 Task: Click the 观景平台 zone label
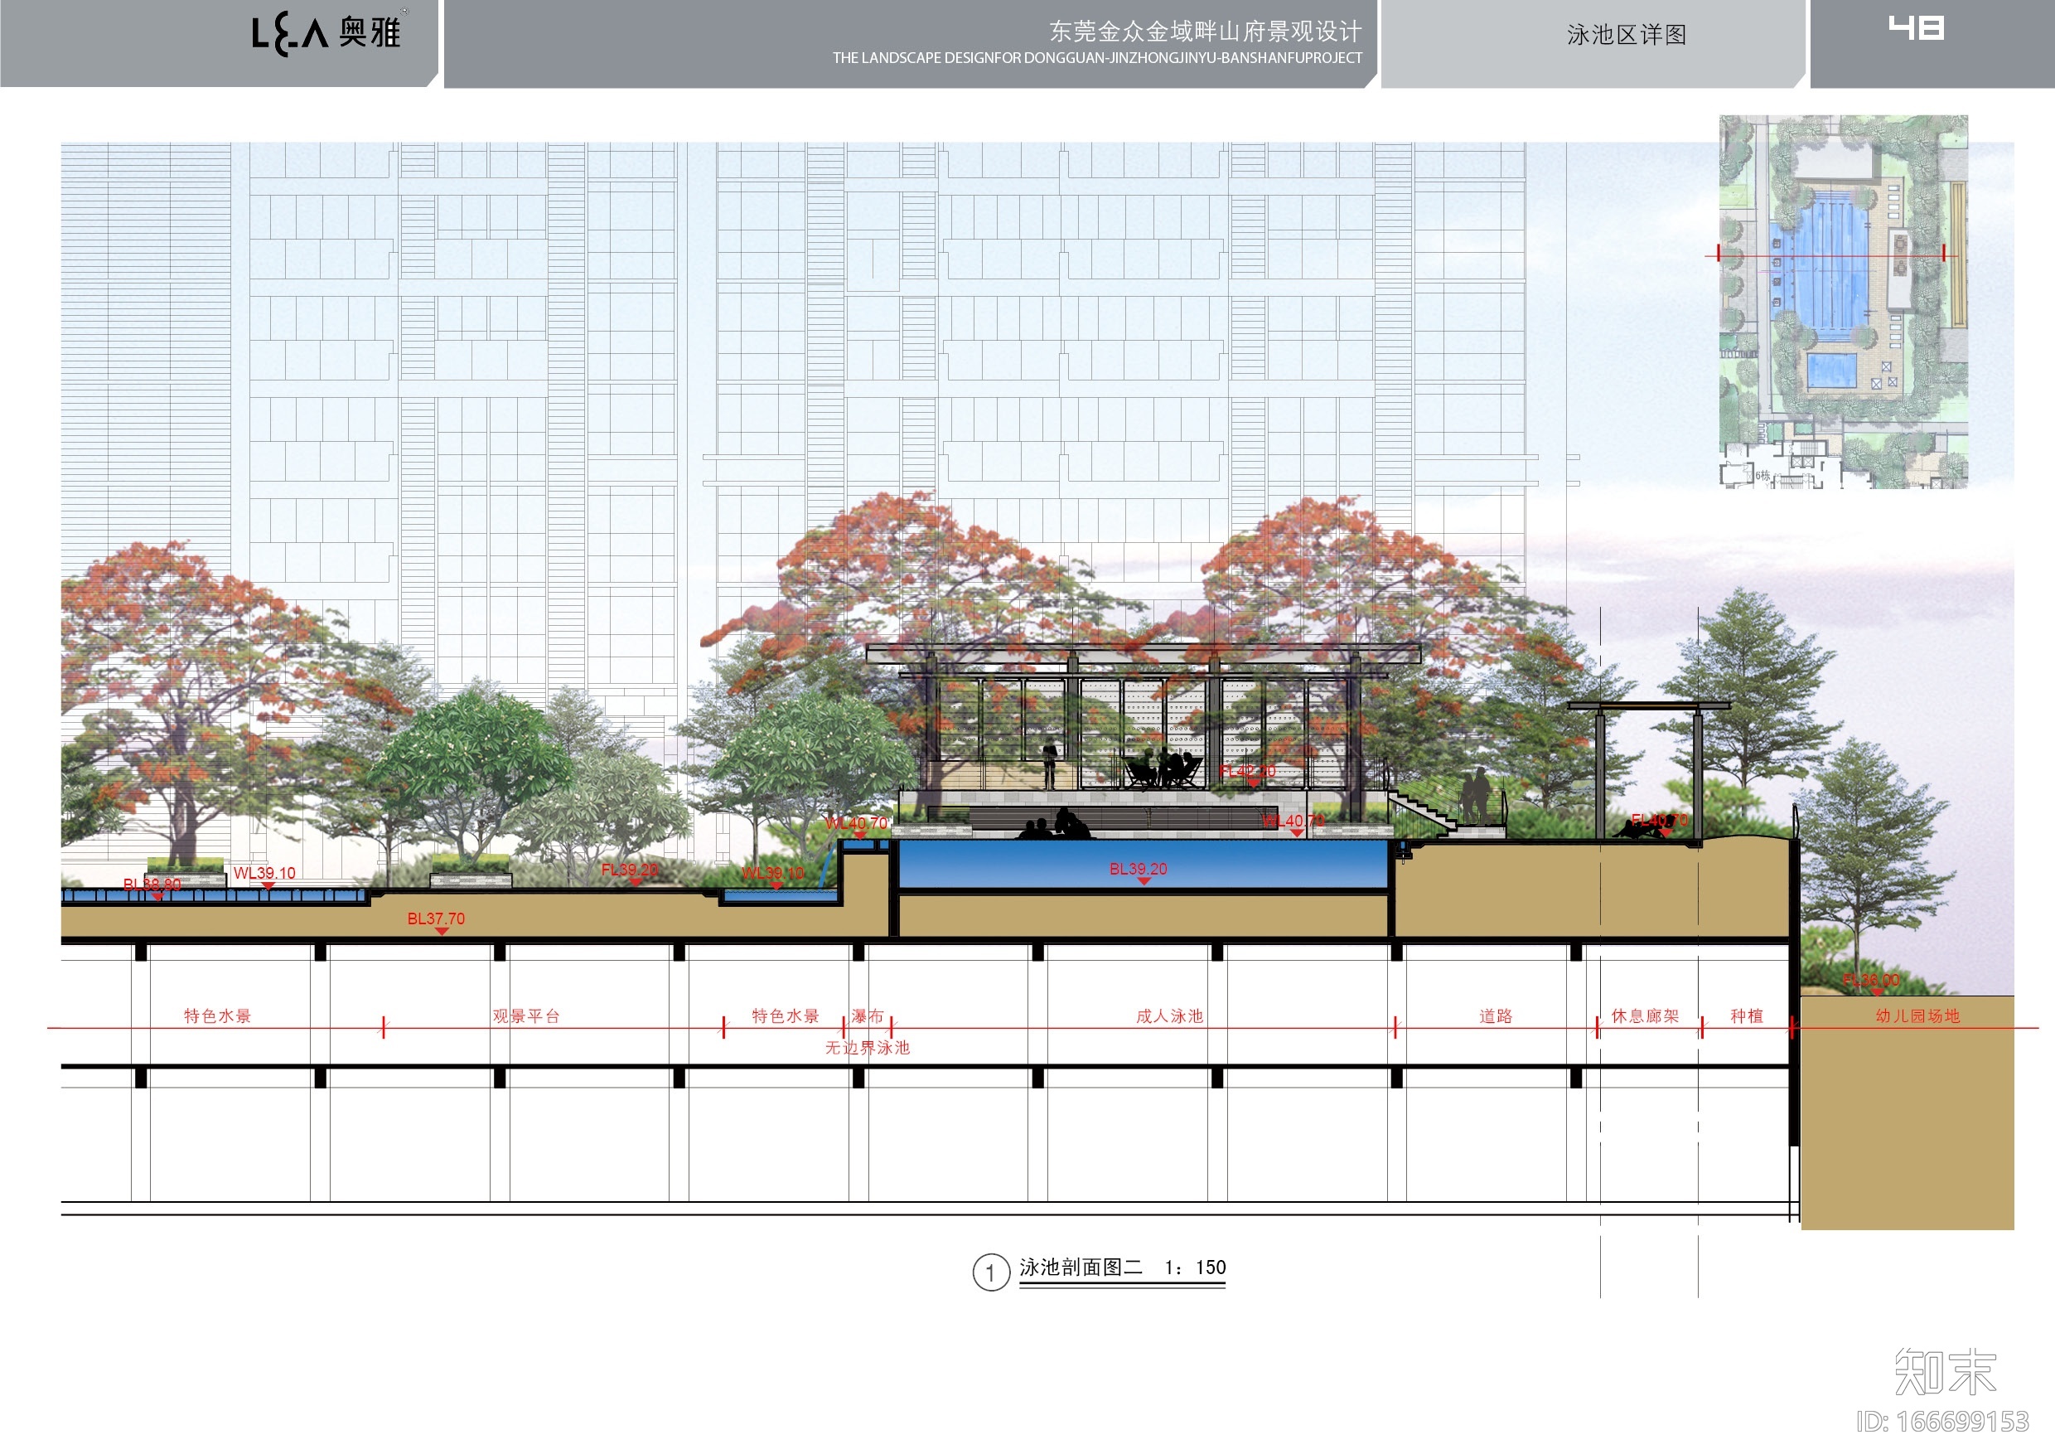(x=526, y=1016)
